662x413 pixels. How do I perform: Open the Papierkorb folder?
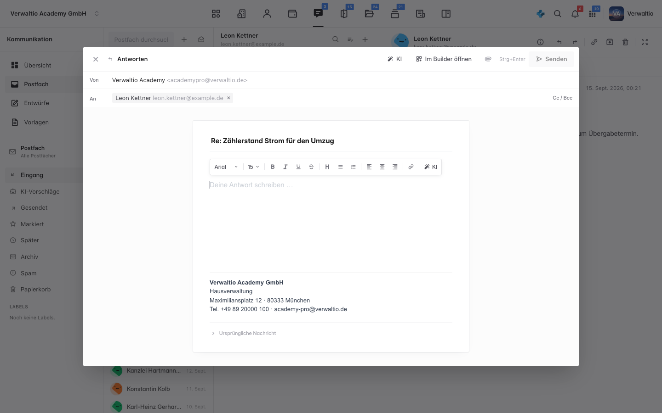44,290
